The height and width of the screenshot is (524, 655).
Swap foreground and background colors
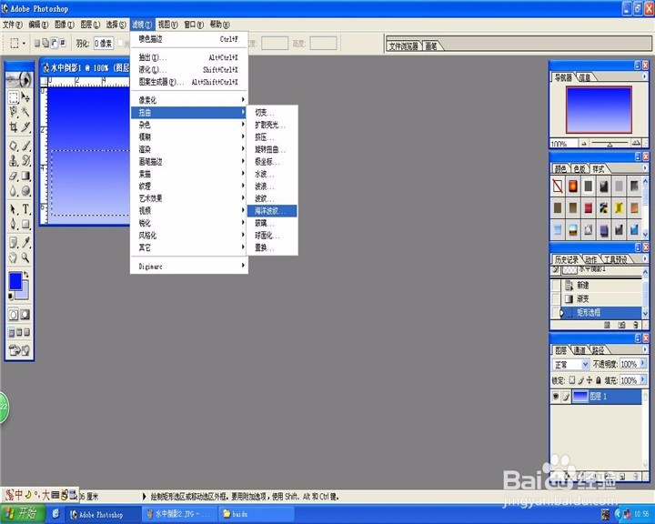tap(25, 275)
